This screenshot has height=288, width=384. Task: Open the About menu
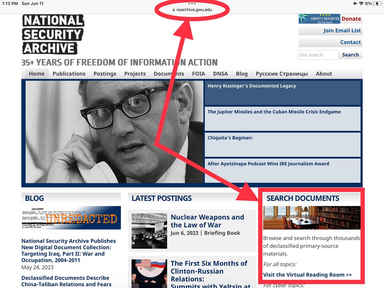coord(324,74)
